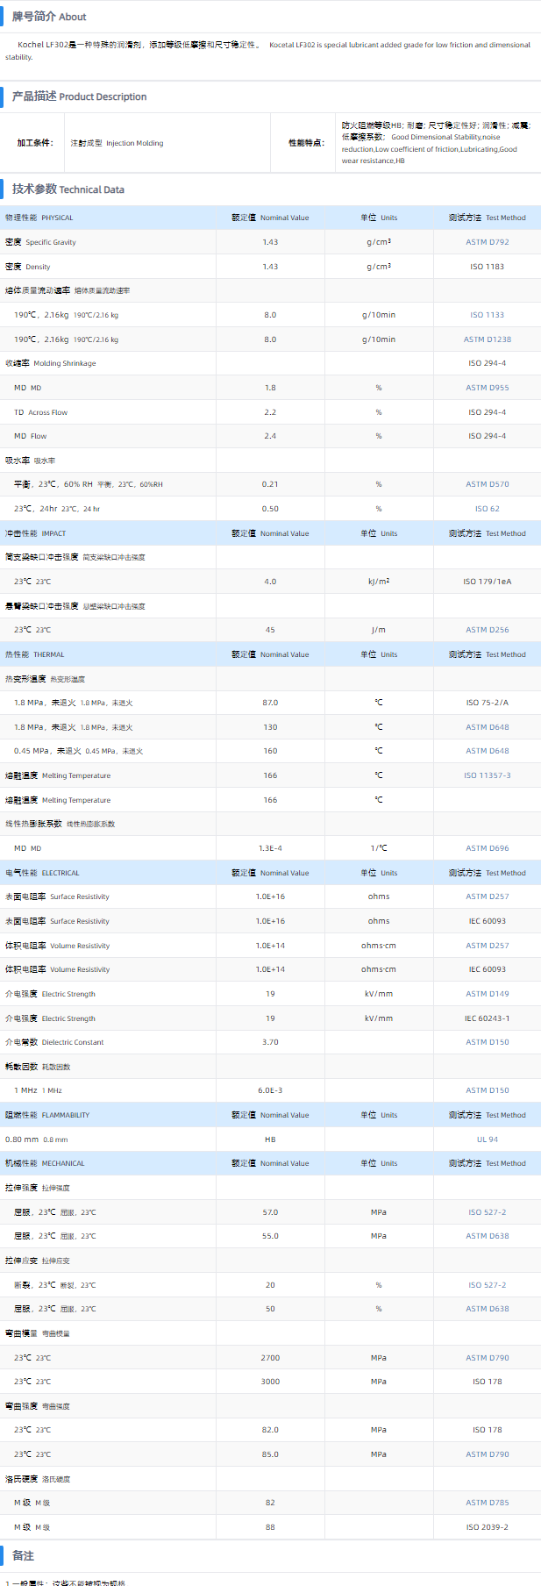Click the UL 94 flammability link
The image size is (541, 1586).
(x=487, y=1139)
